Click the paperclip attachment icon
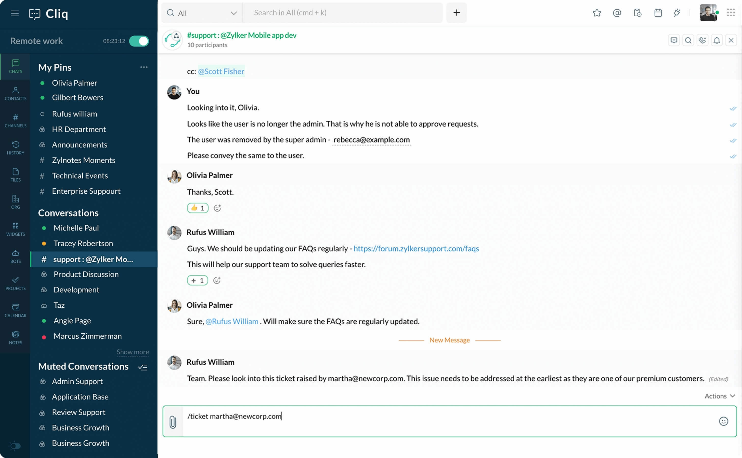 coord(173,421)
